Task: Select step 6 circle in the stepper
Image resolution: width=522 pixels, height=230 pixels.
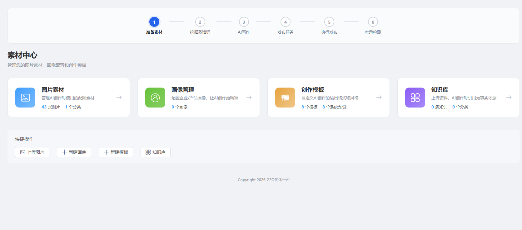Action: pyautogui.click(x=373, y=22)
